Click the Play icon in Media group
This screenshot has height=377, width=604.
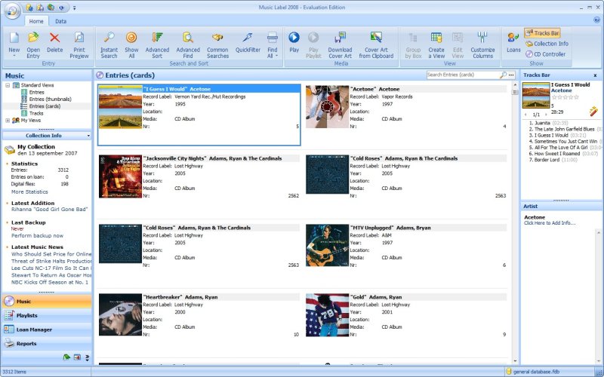(x=294, y=37)
